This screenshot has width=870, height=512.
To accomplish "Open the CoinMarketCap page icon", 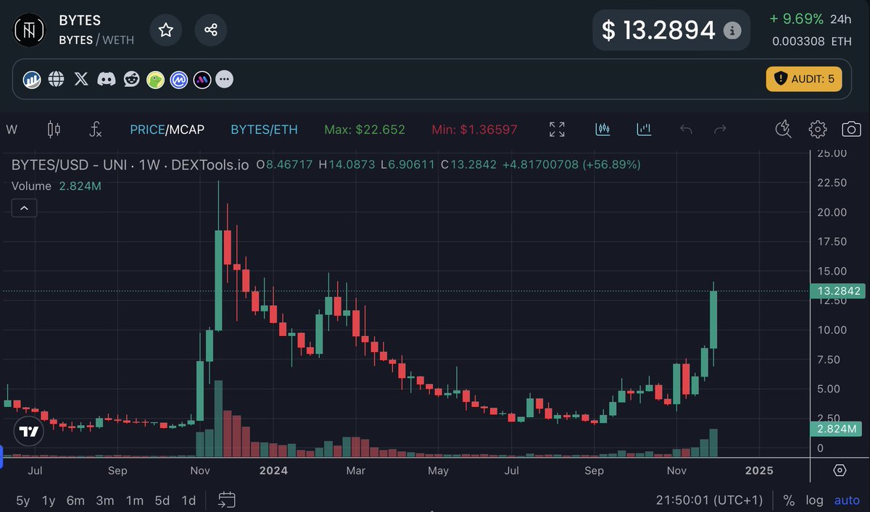I will tap(178, 80).
